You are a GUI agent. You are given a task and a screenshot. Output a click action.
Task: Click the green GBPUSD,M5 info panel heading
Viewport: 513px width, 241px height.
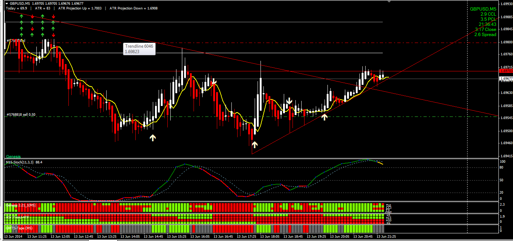click(x=483, y=9)
